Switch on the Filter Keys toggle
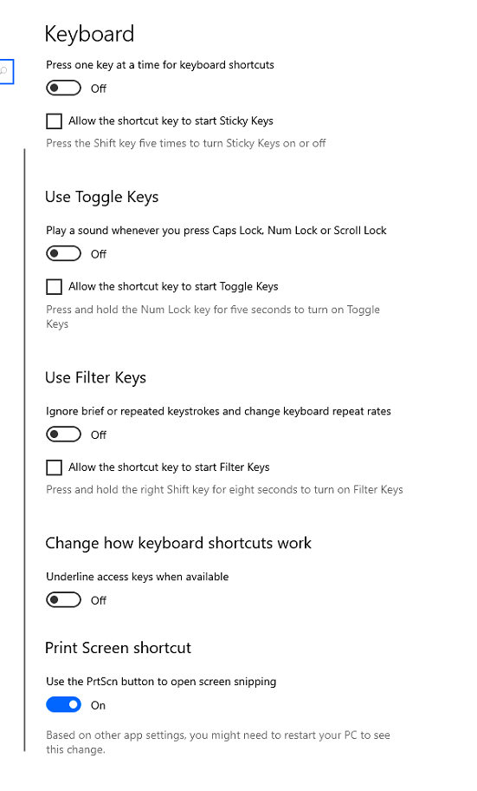This screenshot has height=791, width=477. [x=63, y=434]
